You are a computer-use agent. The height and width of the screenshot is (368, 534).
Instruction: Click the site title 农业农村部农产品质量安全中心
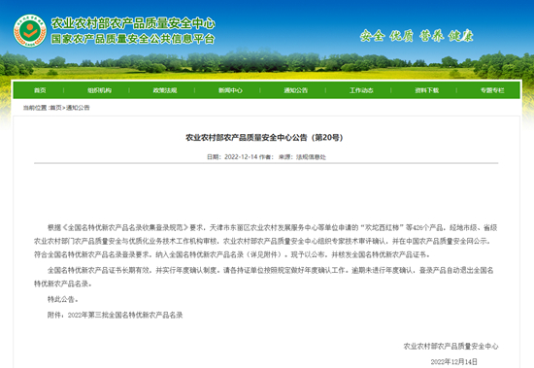(133, 23)
